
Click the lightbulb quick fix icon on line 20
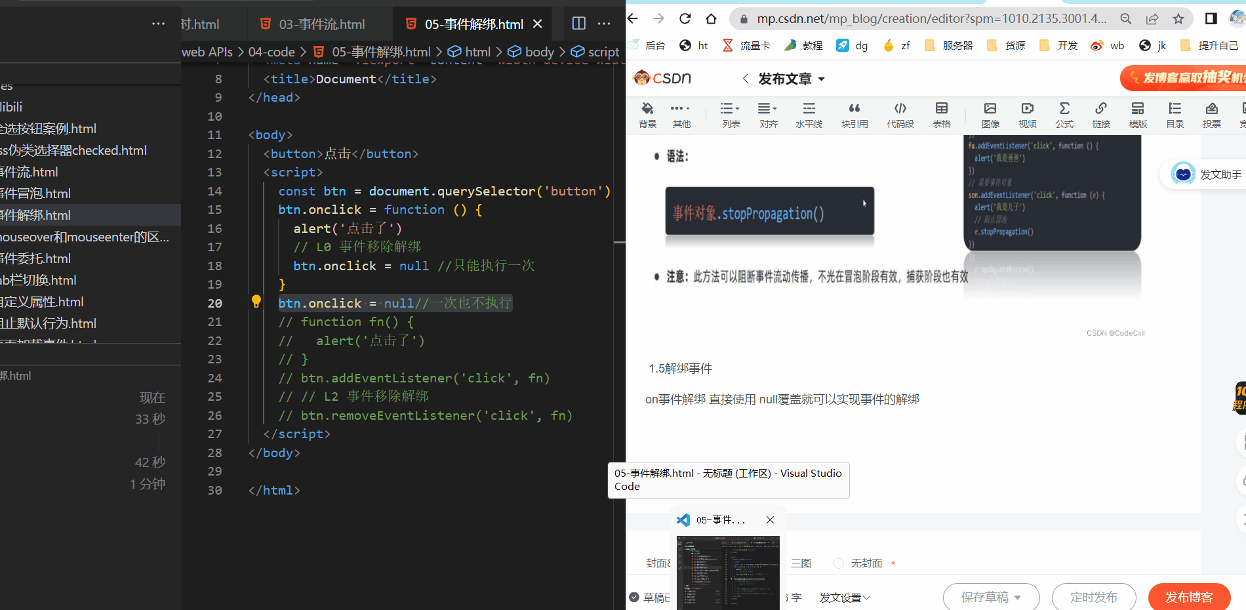click(x=256, y=302)
